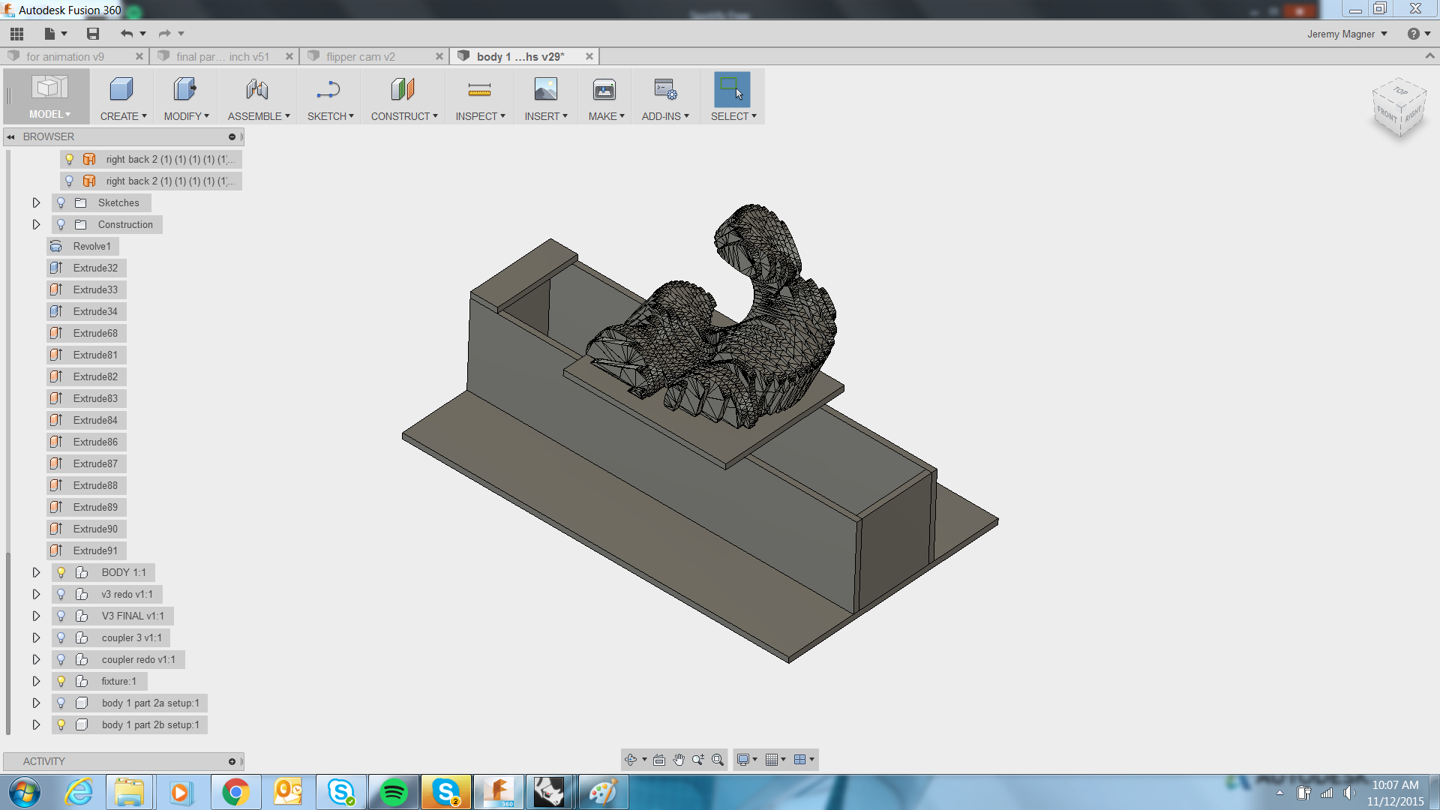Toggle visibility bulb for body 1 part 2b setup:1
The image size is (1440, 810).
coord(61,724)
